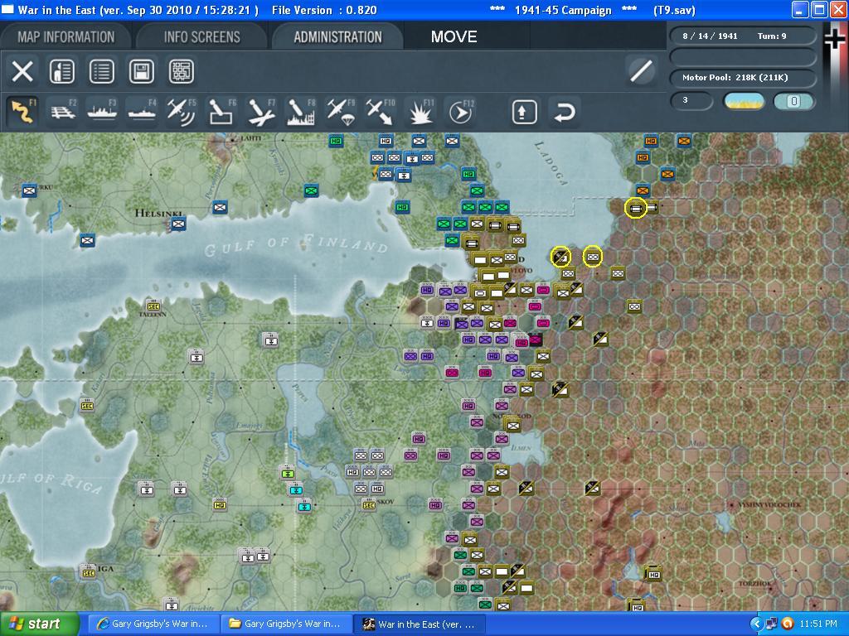Viewport: 849px width, 636px height.
Task: Activate the F2 rail movement mode
Action: (x=63, y=112)
